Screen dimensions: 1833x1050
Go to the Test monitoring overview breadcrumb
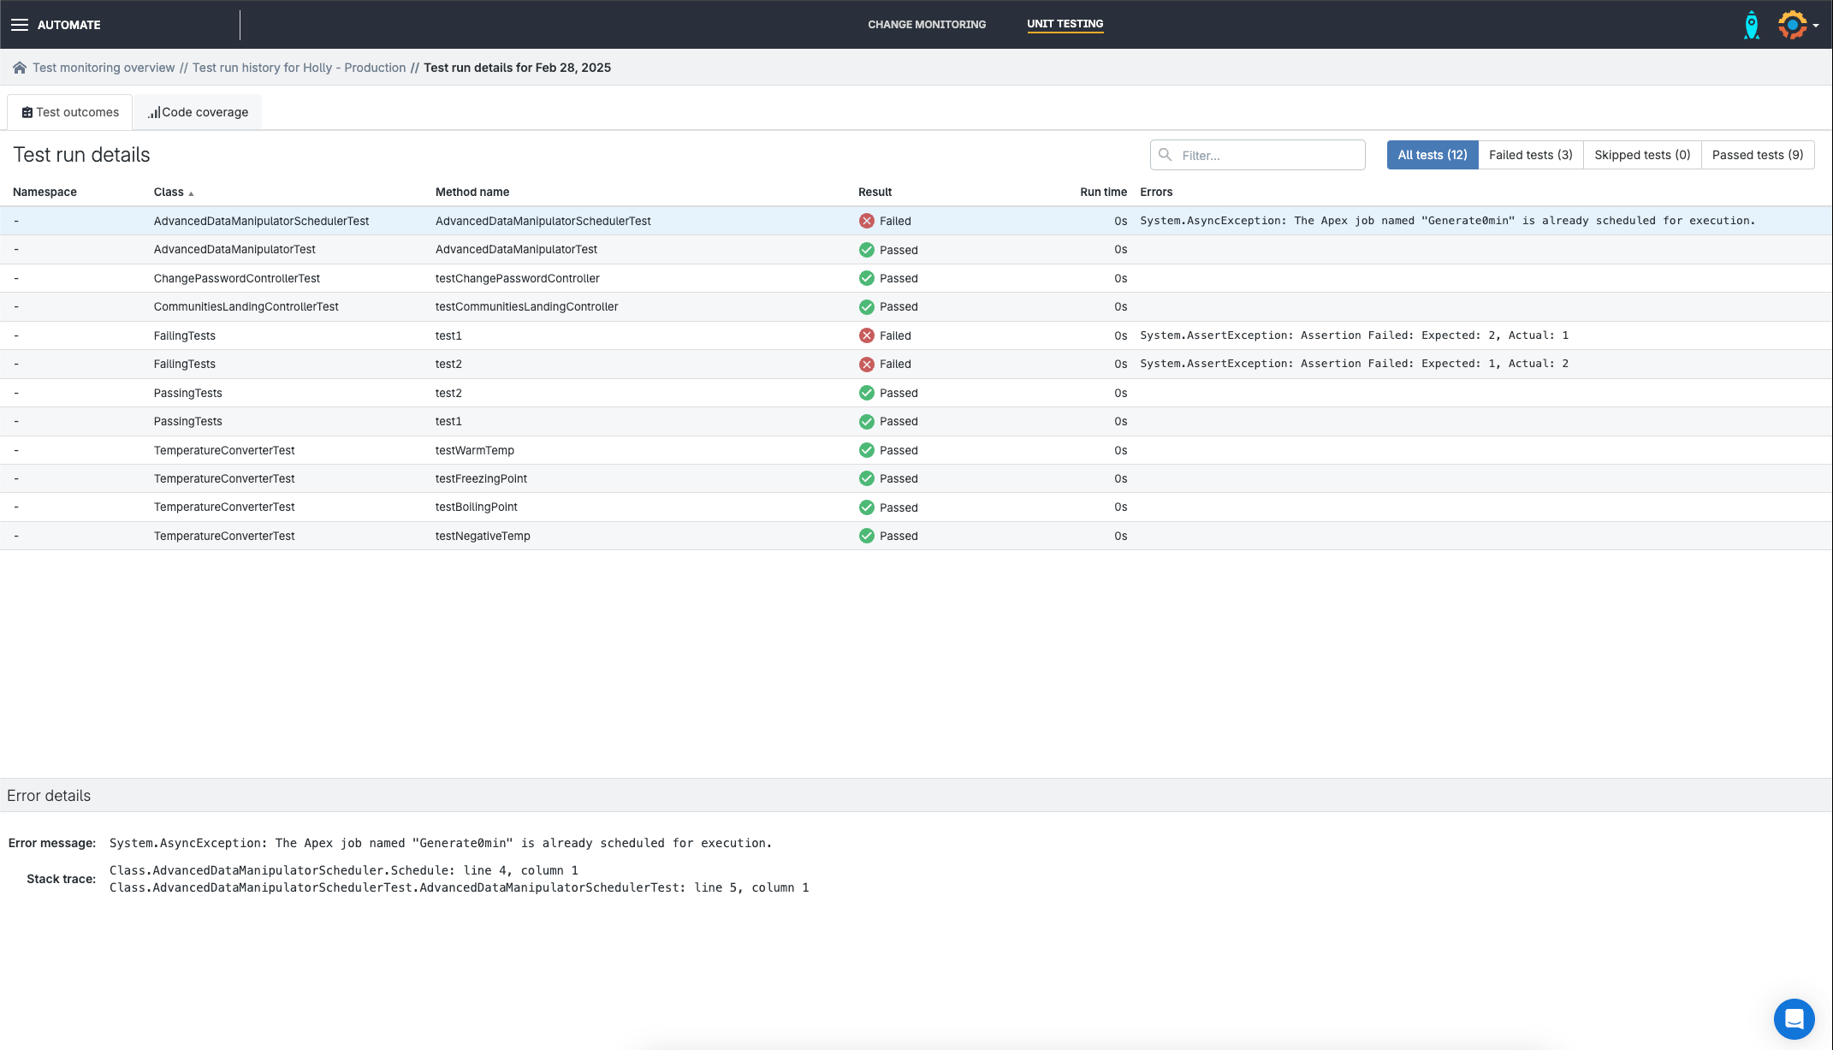tap(104, 68)
